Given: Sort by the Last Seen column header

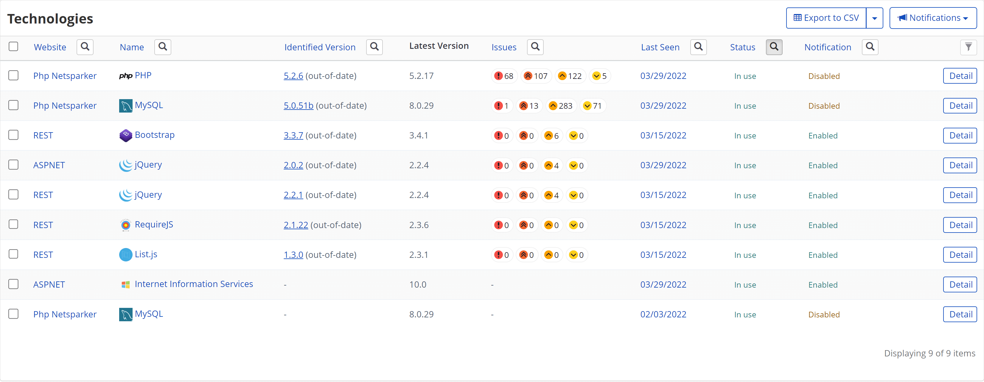Looking at the screenshot, I should pyautogui.click(x=660, y=47).
